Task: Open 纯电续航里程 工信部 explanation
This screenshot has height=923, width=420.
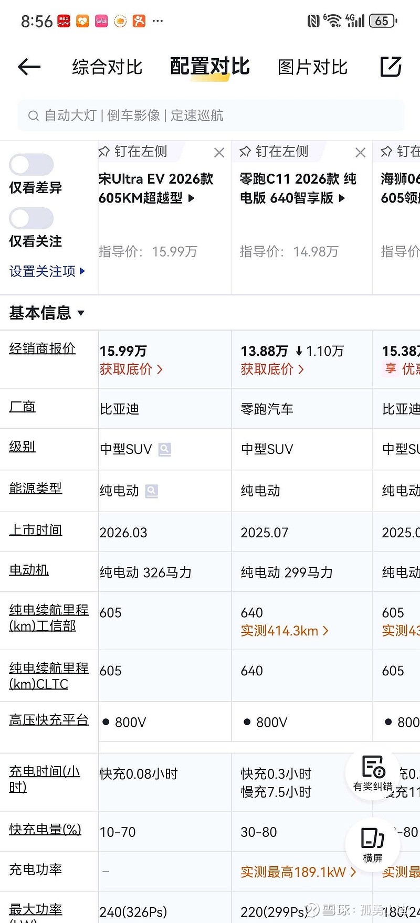Action: coord(49,618)
